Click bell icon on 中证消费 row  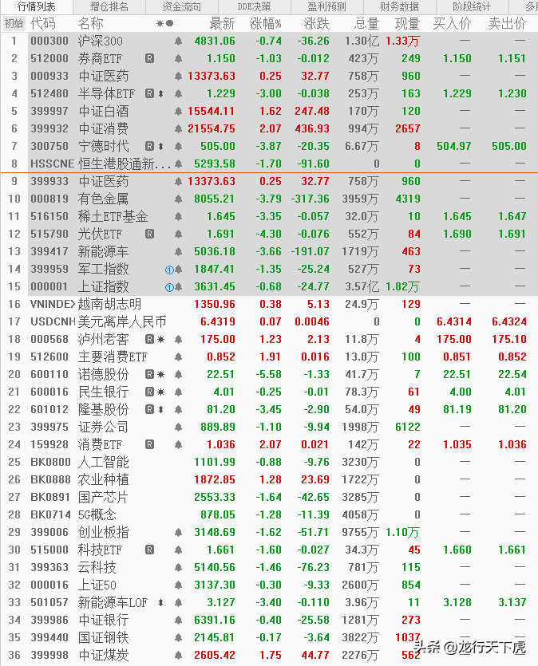click(x=179, y=128)
